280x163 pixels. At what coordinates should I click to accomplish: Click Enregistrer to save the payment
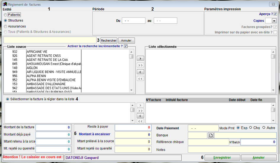pos(222,158)
